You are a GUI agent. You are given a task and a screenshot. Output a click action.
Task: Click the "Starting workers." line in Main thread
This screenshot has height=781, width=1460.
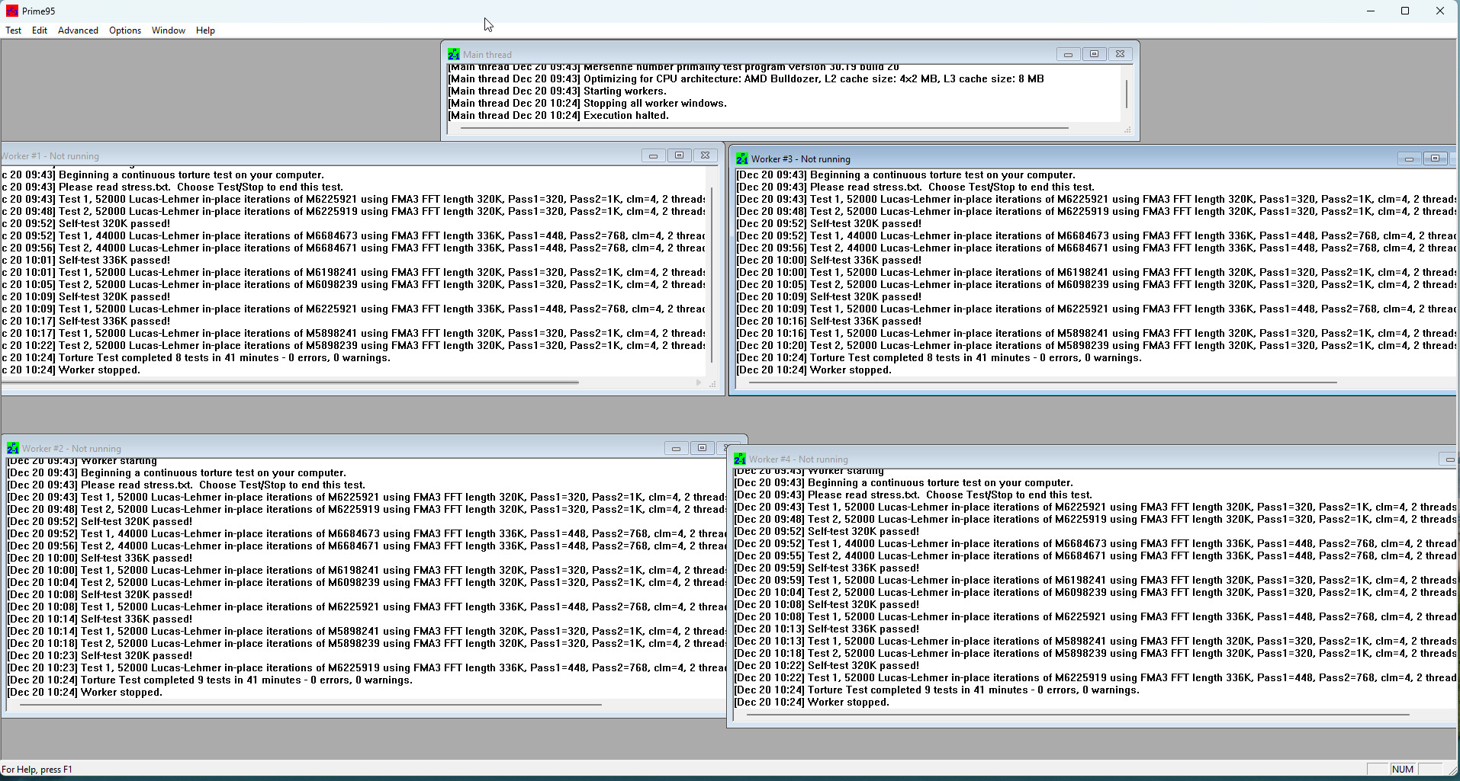click(557, 91)
